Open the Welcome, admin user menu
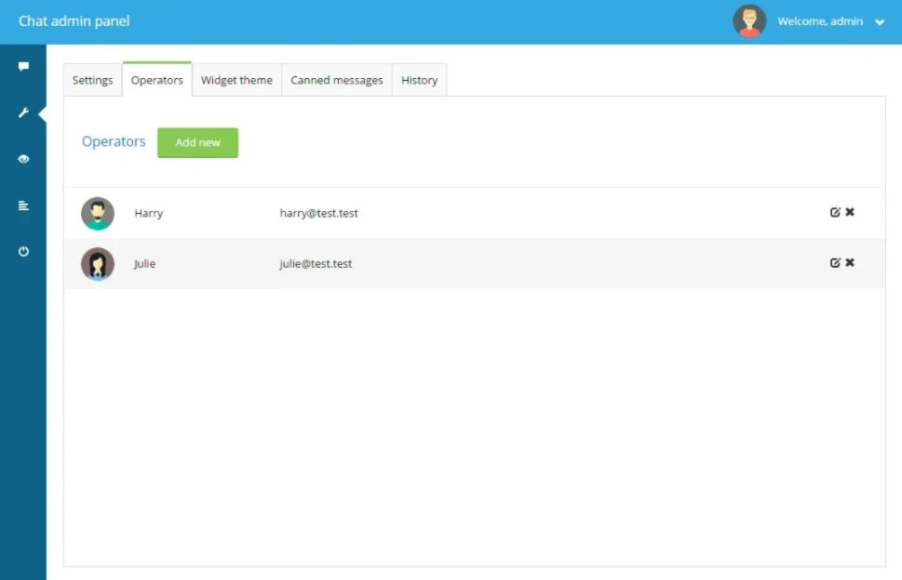The height and width of the screenshot is (580, 902). (820, 21)
